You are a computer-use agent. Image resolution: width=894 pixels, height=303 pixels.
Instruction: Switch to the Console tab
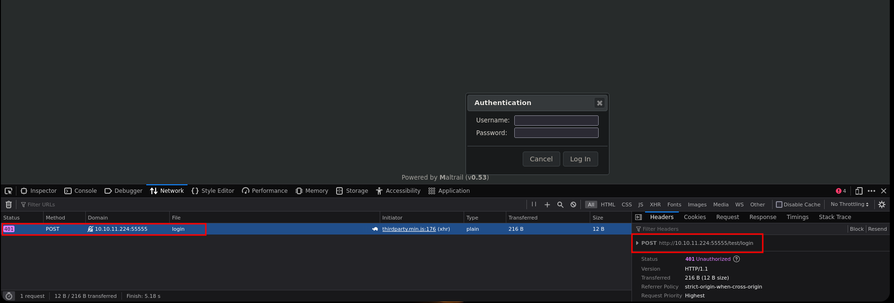(81, 191)
